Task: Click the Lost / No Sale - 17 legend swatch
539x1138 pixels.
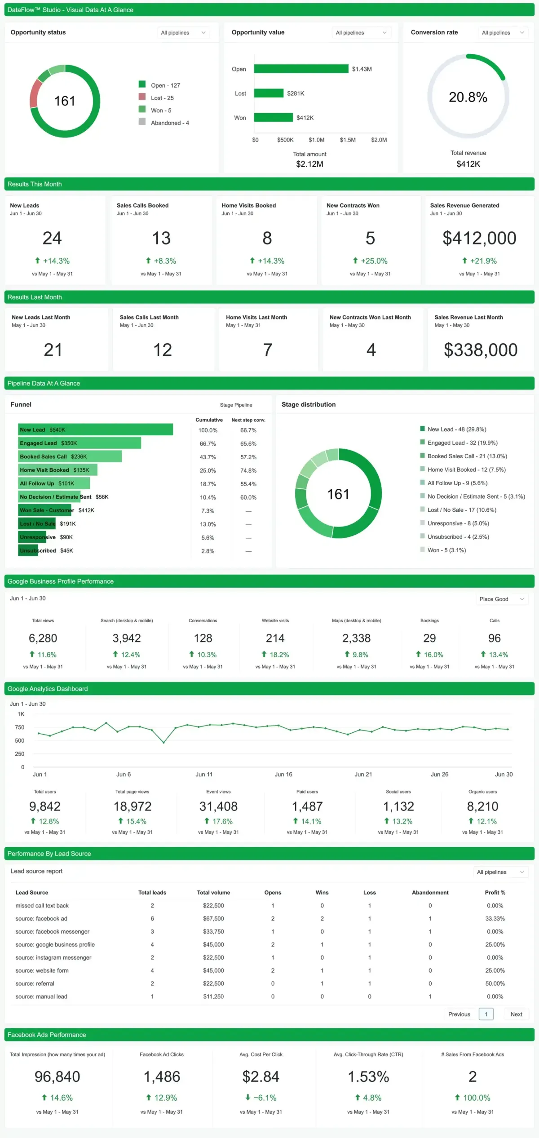Action: point(422,509)
